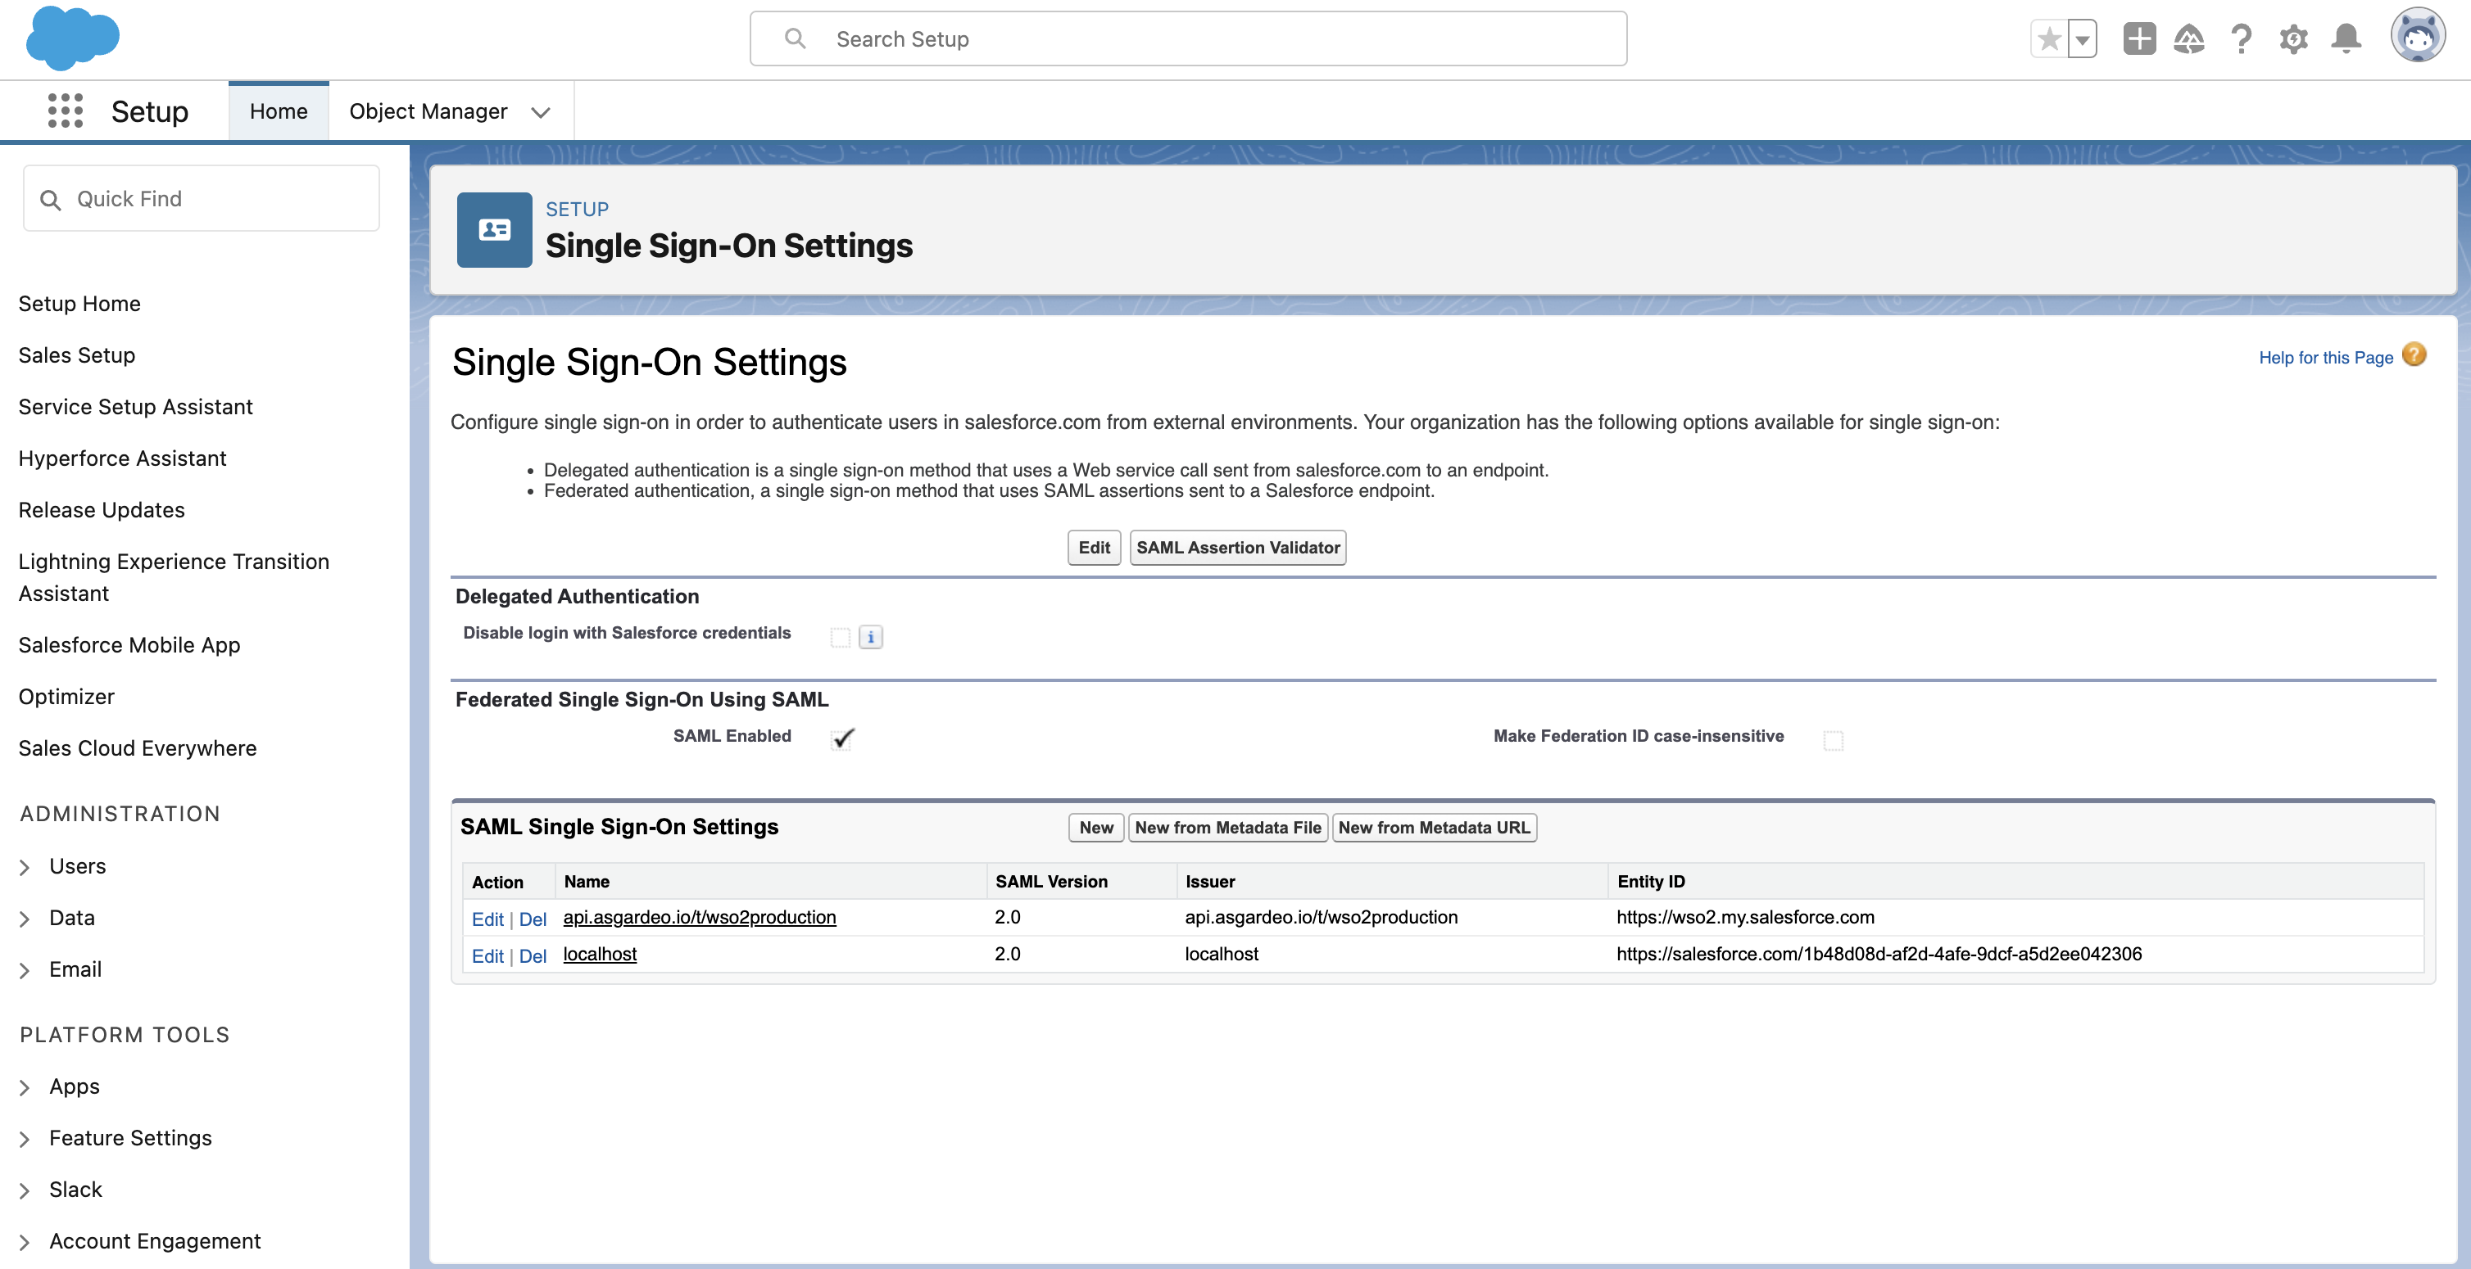The width and height of the screenshot is (2471, 1269).
Task: Open Salesforce Mobile App
Action: click(129, 646)
